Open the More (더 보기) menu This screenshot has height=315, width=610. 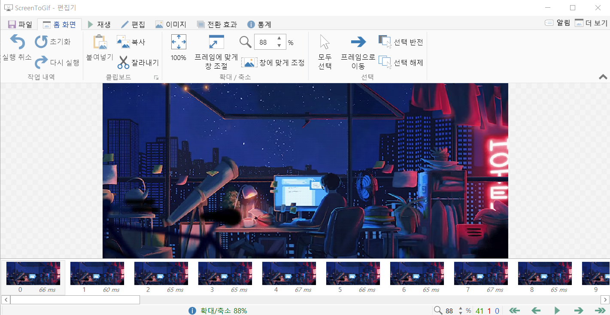(x=591, y=23)
